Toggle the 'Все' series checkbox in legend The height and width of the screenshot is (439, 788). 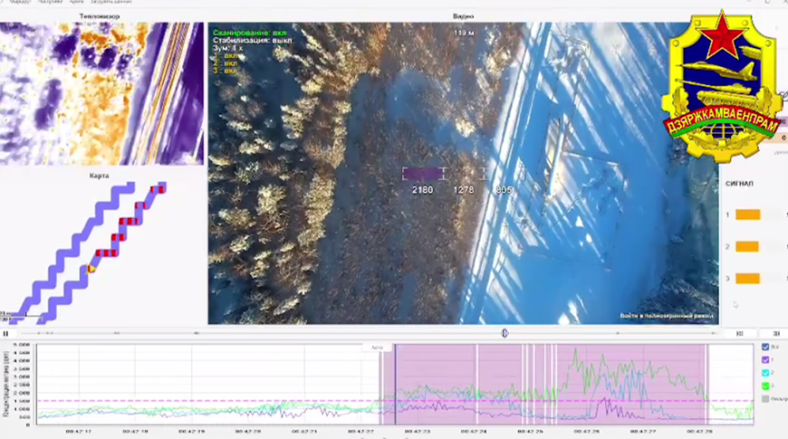pos(765,347)
